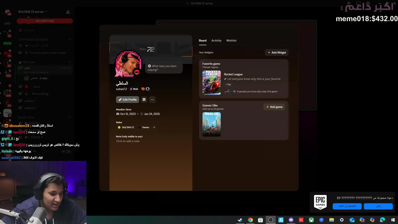Click the Add Widget button

click(x=277, y=53)
